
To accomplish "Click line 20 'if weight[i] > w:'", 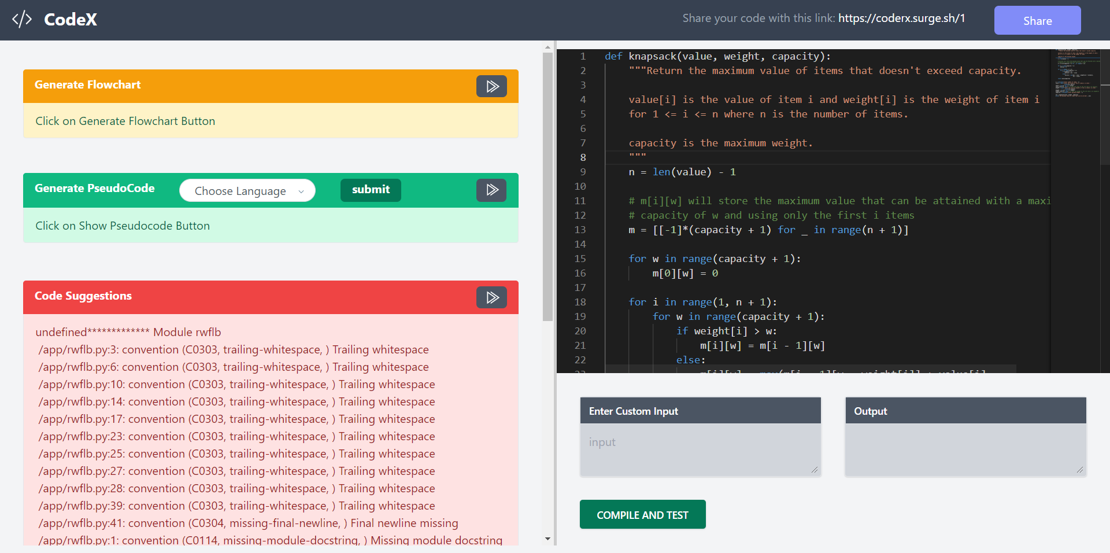I will point(727,331).
